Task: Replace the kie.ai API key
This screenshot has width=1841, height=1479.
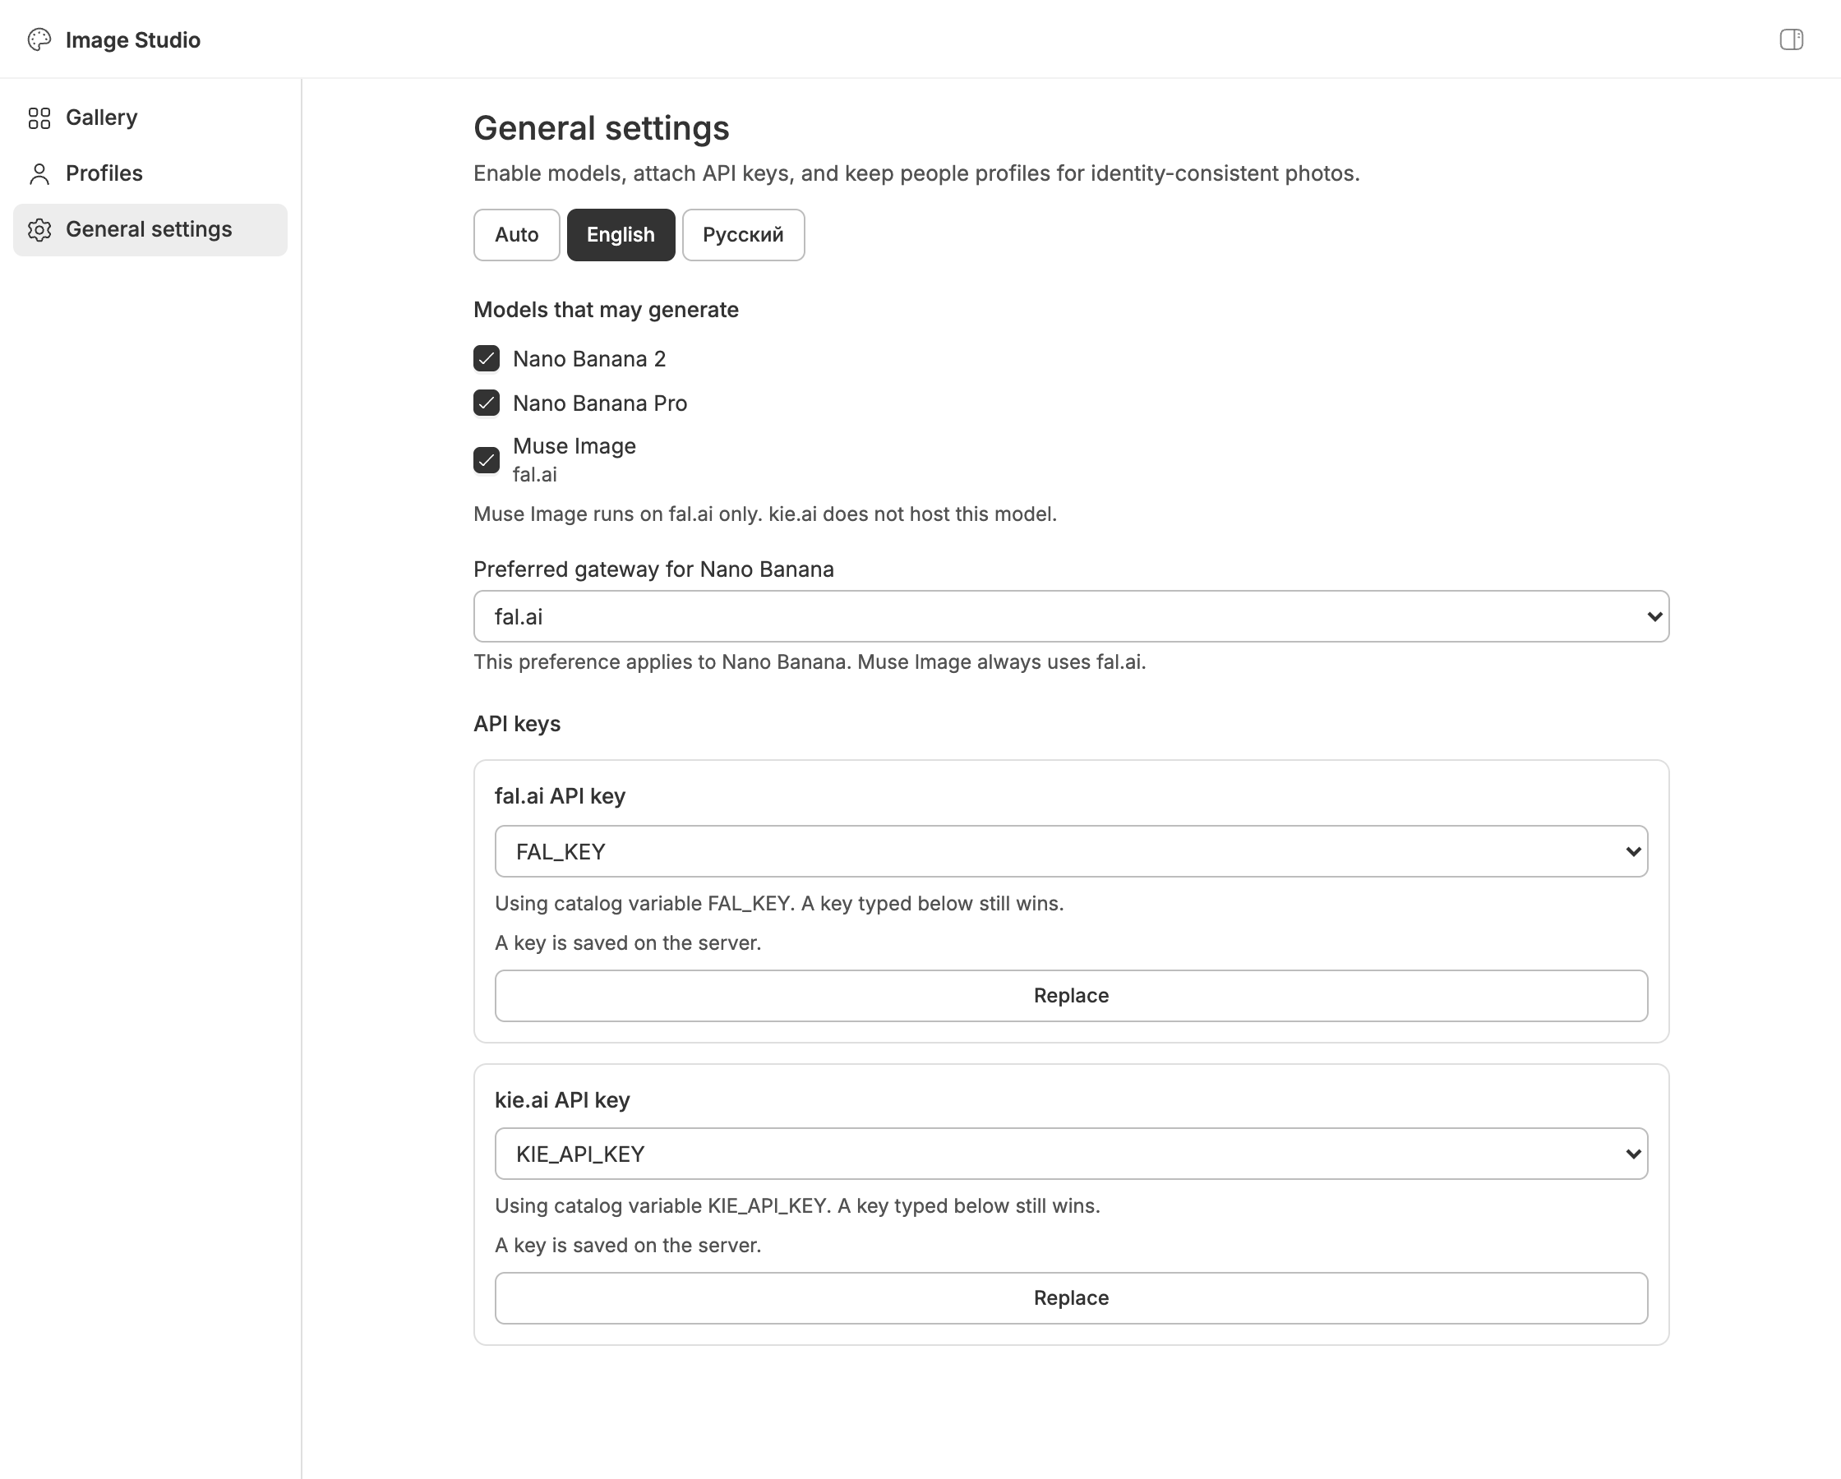Action: [x=1071, y=1298]
